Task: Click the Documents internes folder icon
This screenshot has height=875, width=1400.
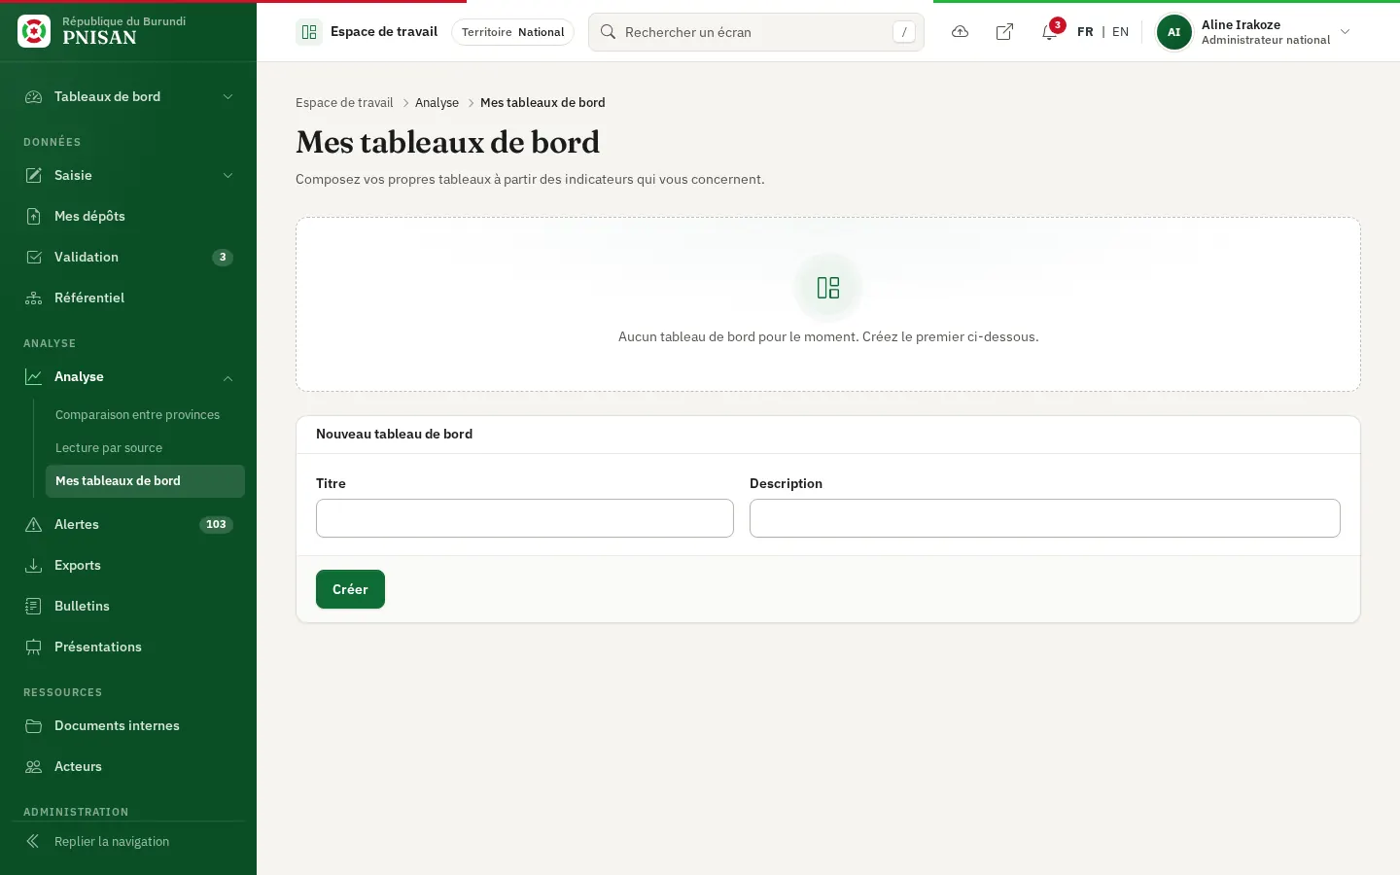Action: 33,725
